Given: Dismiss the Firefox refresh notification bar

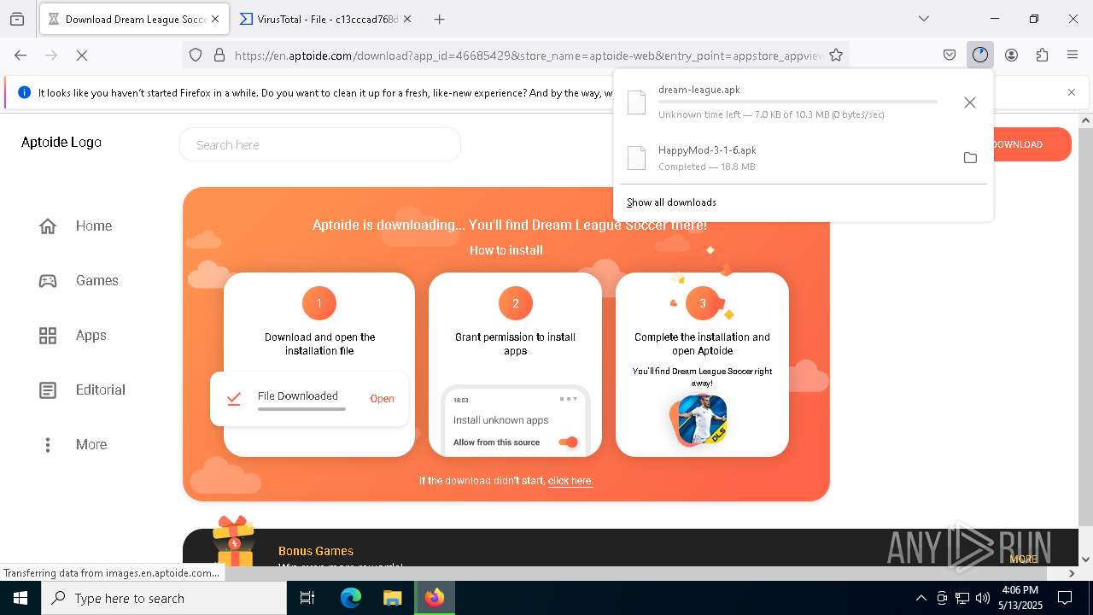Looking at the screenshot, I should pos(1072,92).
